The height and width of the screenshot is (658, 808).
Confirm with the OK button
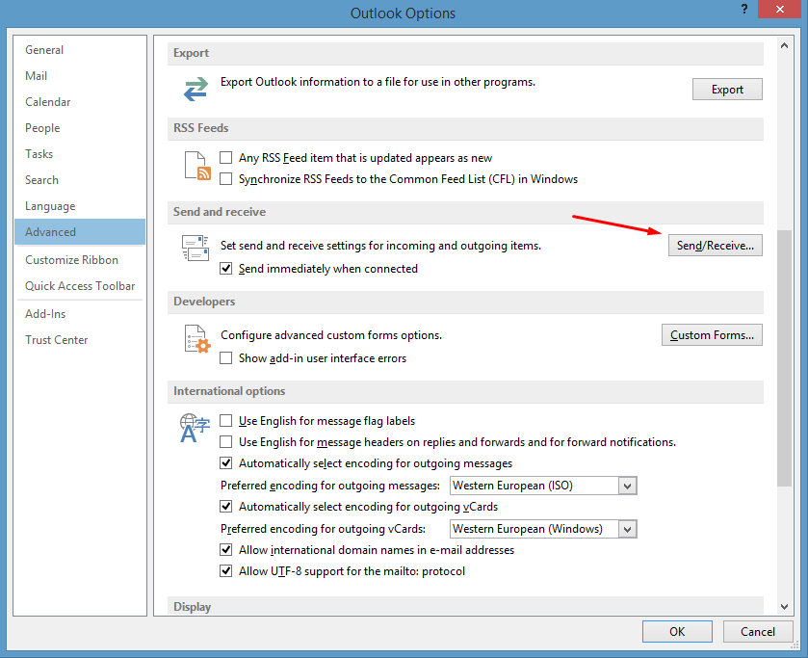[x=677, y=632]
